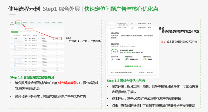Viewport: 208px width, 112px height.
Task: Click the 诊断时间 今天 12:29 line
Action: 123,46
